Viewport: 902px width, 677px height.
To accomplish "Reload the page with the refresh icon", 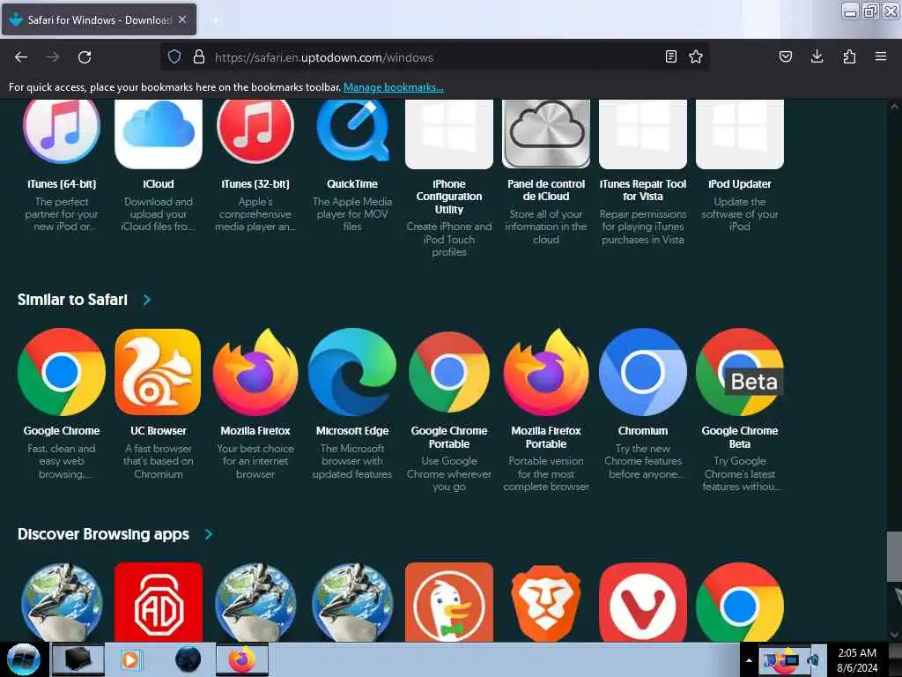I will [85, 57].
